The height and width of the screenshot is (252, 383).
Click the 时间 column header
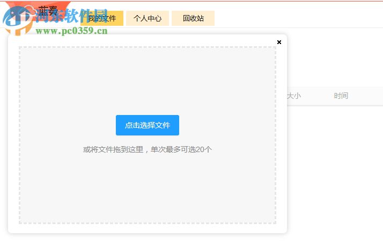tap(341, 96)
